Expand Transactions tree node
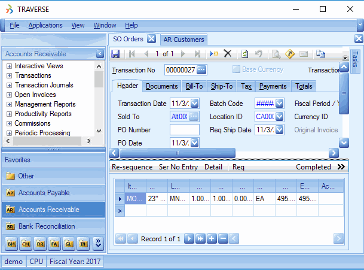The height and width of the screenshot is (270, 364). coord(9,75)
